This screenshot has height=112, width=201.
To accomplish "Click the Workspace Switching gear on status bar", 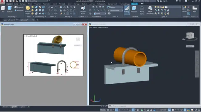I will [x=173, y=110].
